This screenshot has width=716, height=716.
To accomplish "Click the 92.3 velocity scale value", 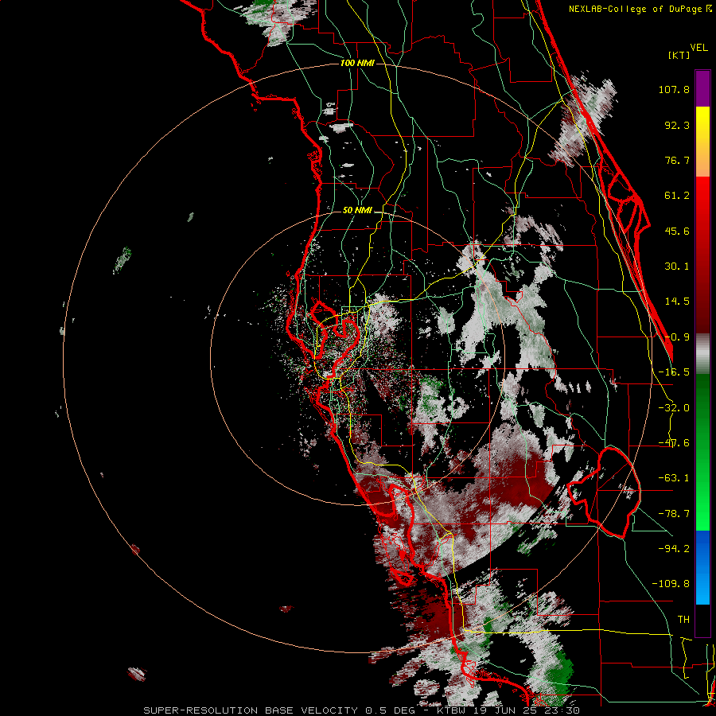I will tap(677, 125).
